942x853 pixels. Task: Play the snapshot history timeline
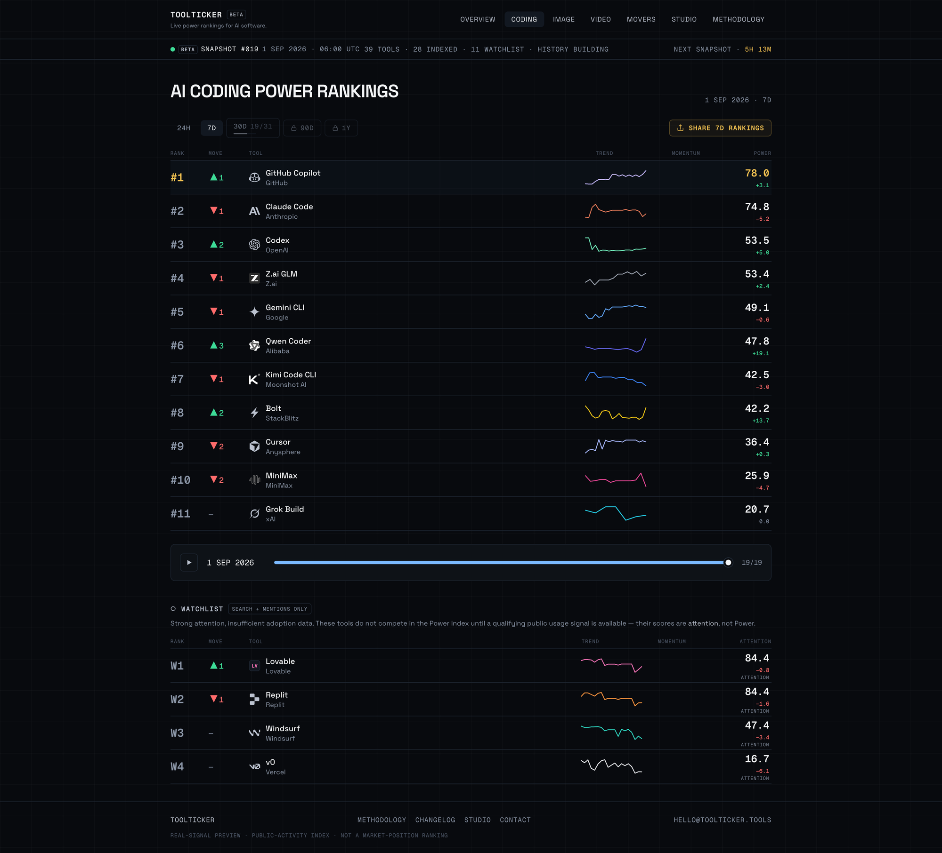pyautogui.click(x=189, y=562)
